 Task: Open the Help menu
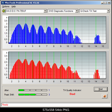(14, 7)
